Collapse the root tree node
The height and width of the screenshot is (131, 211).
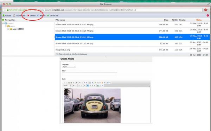[x=3, y=23]
